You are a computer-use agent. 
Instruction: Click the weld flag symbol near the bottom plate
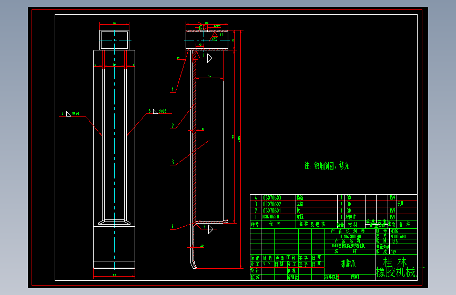(x=211, y=230)
